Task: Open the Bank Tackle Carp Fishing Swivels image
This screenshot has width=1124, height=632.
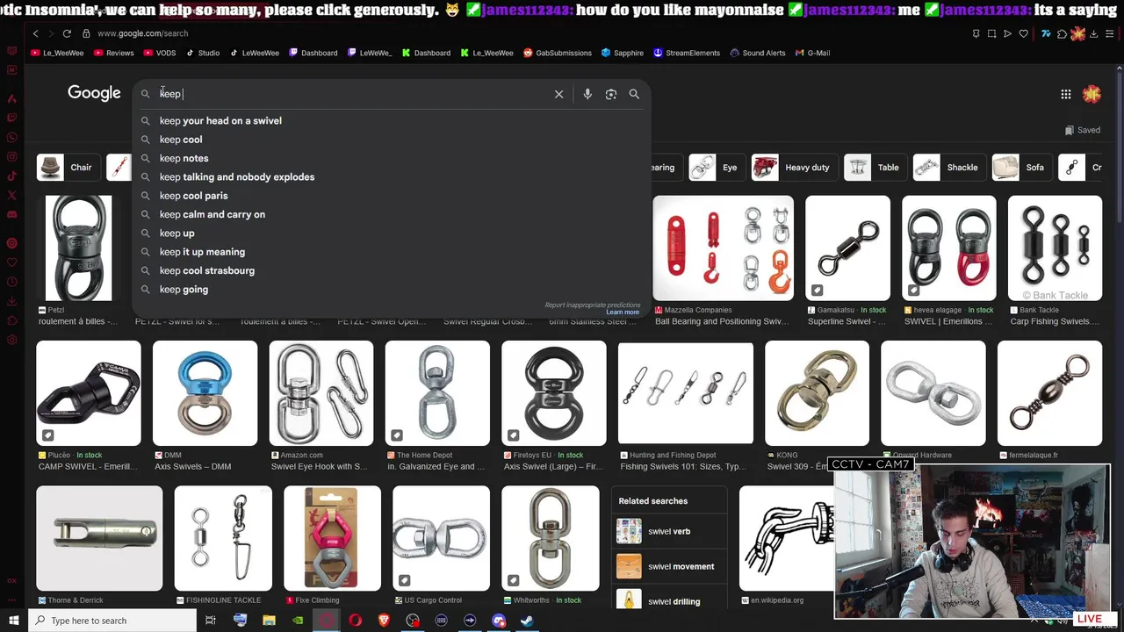Action: click(1055, 248)
